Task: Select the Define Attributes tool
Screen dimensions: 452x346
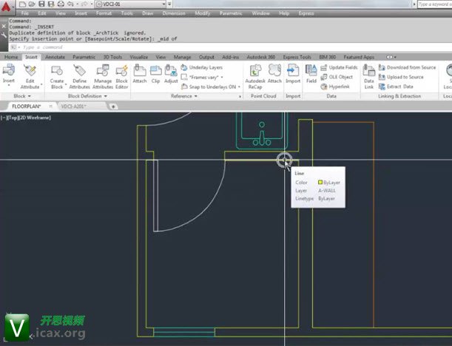Action: click(x=79, y=74)
